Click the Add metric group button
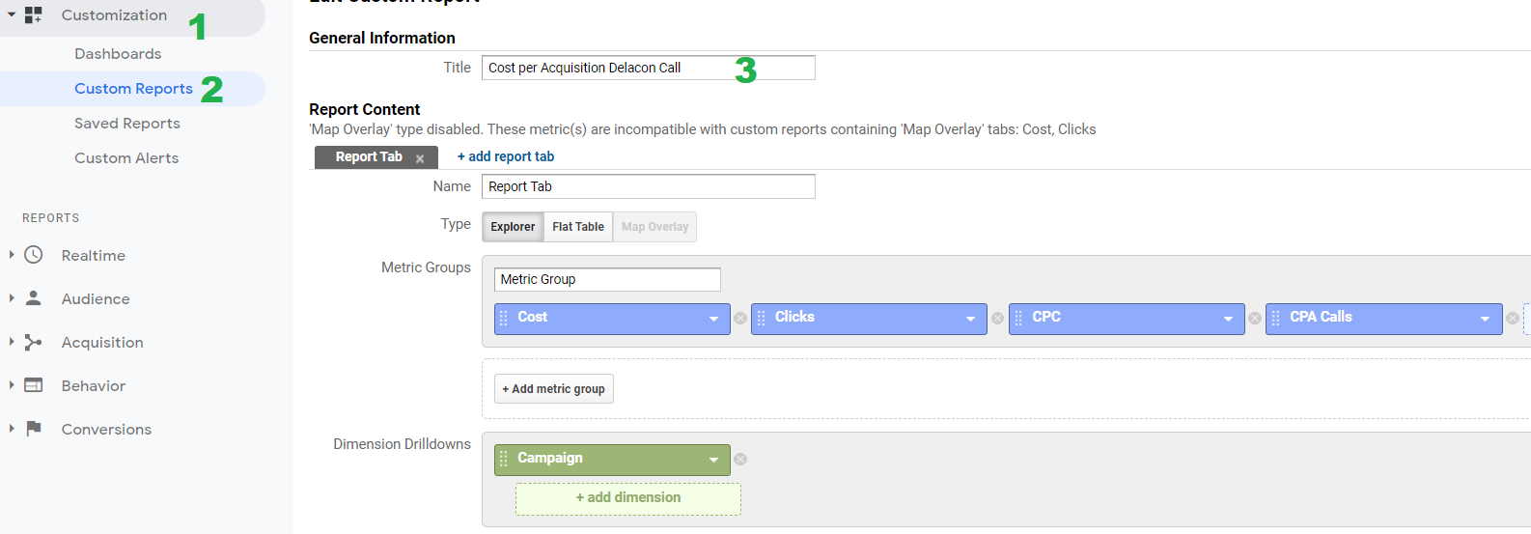 coord(554,389)
